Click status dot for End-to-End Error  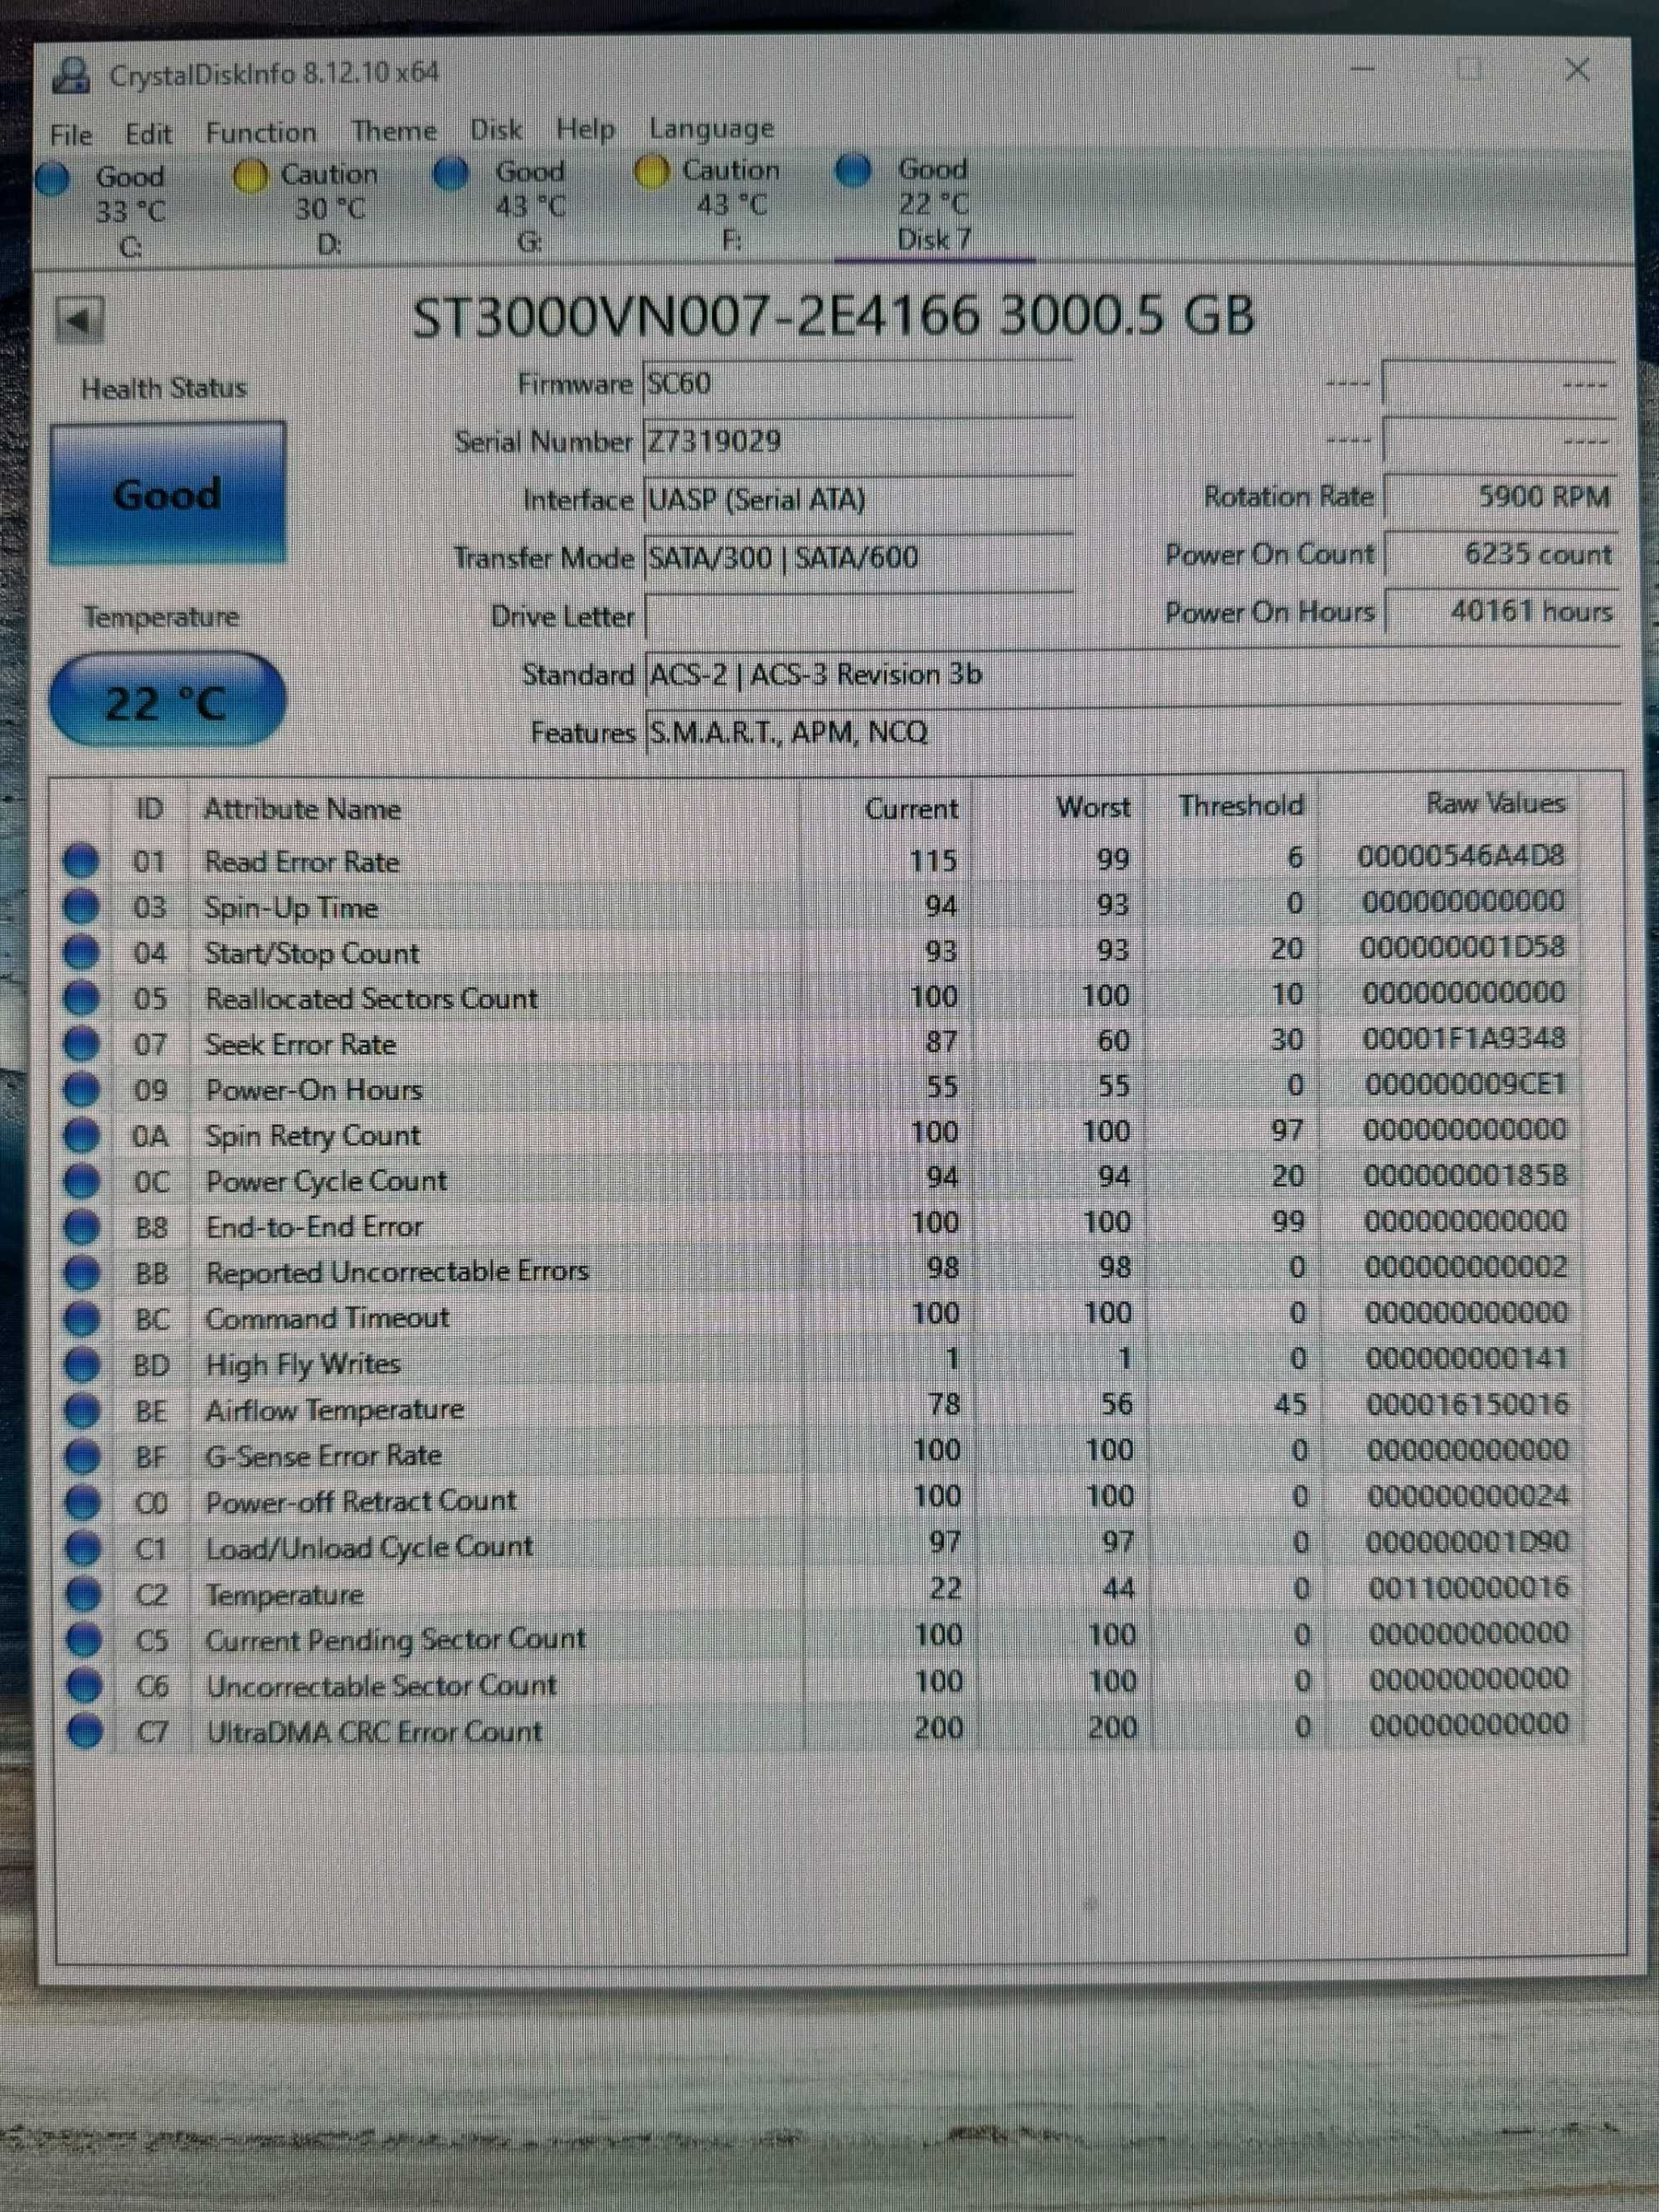[82, 1228]
